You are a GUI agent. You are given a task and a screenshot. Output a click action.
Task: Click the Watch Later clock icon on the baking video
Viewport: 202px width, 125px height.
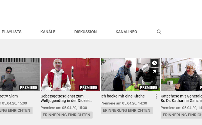(155, 63)
